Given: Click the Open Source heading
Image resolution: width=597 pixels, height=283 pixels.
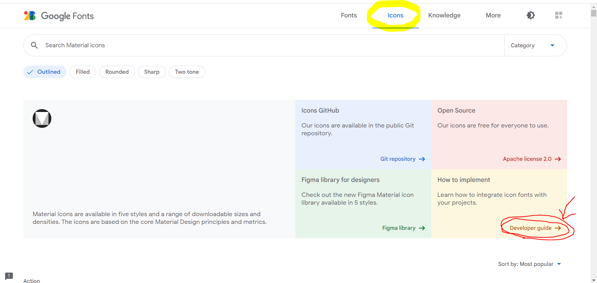Looking at the screenshot, I should click(456, 110).
